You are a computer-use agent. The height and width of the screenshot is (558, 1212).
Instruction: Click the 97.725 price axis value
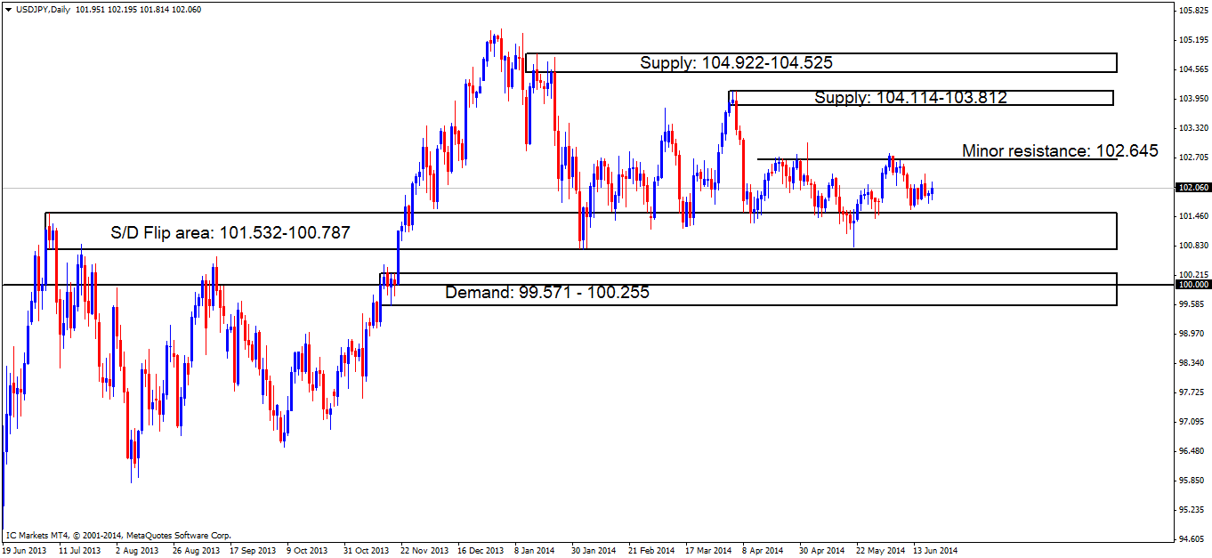(1192, 392)
